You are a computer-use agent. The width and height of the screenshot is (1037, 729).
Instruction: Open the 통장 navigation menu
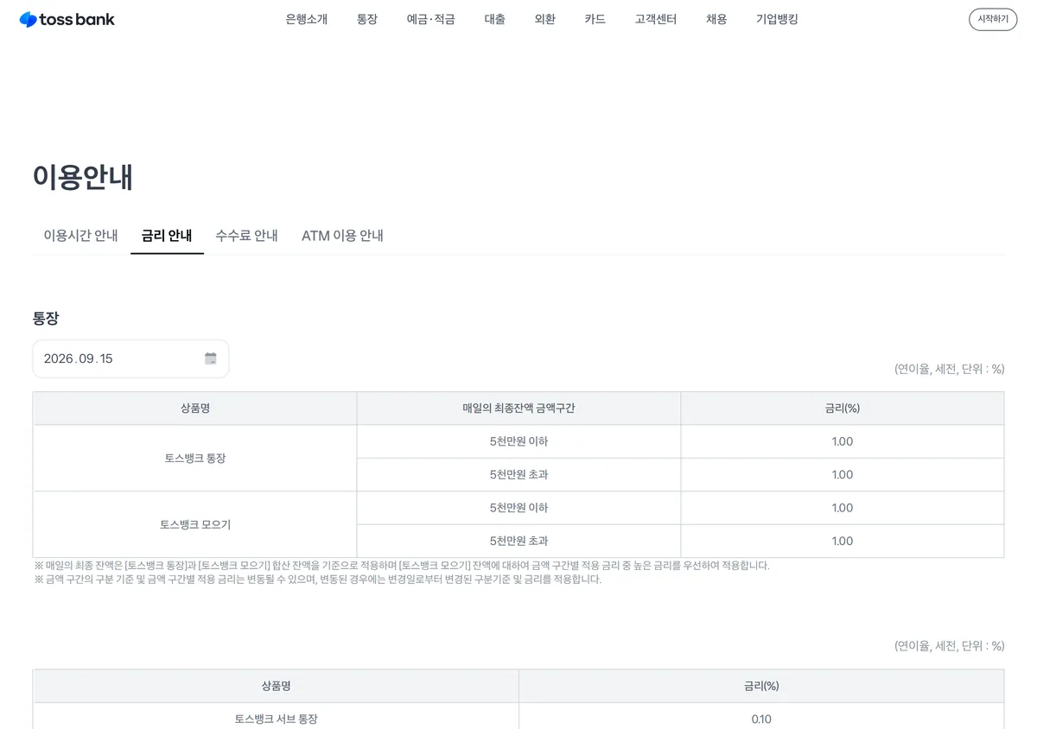pyautogui.click(x=367, y=19)
